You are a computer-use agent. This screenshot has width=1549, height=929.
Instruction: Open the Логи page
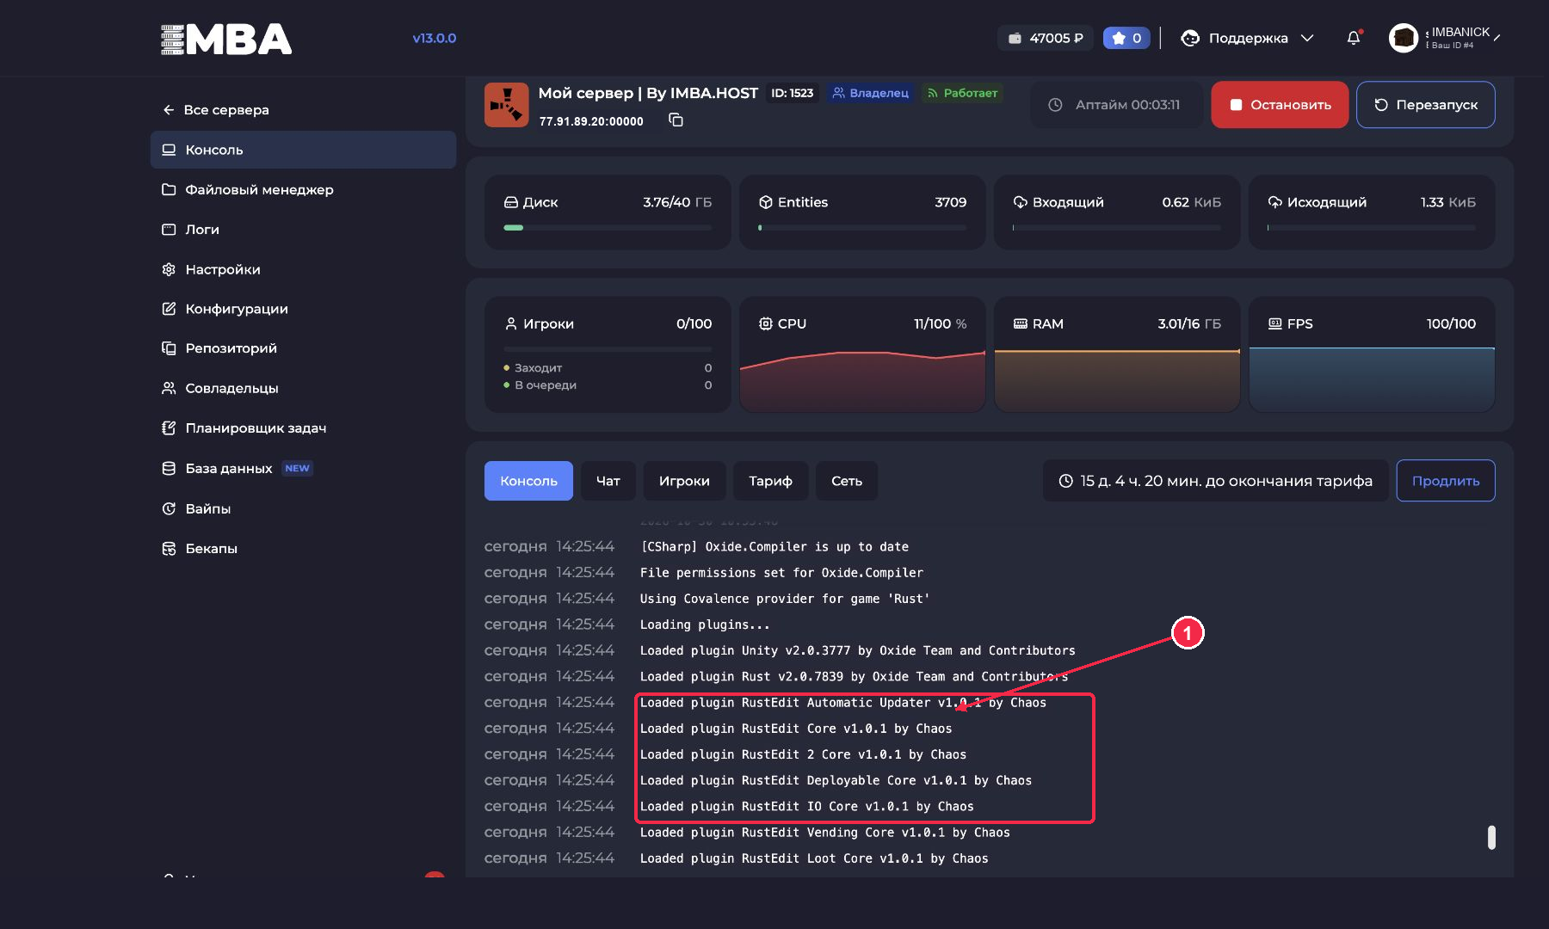(x=191, y=230)
